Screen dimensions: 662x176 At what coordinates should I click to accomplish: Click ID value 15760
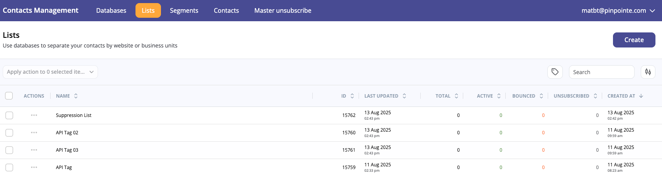pyautogui.click(x=349, y=133)
